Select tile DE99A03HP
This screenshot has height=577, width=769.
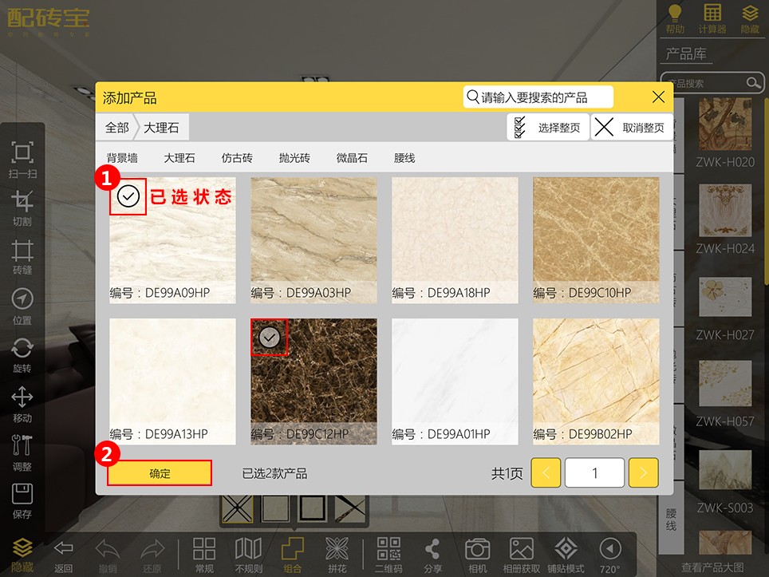tap(314, 240)
